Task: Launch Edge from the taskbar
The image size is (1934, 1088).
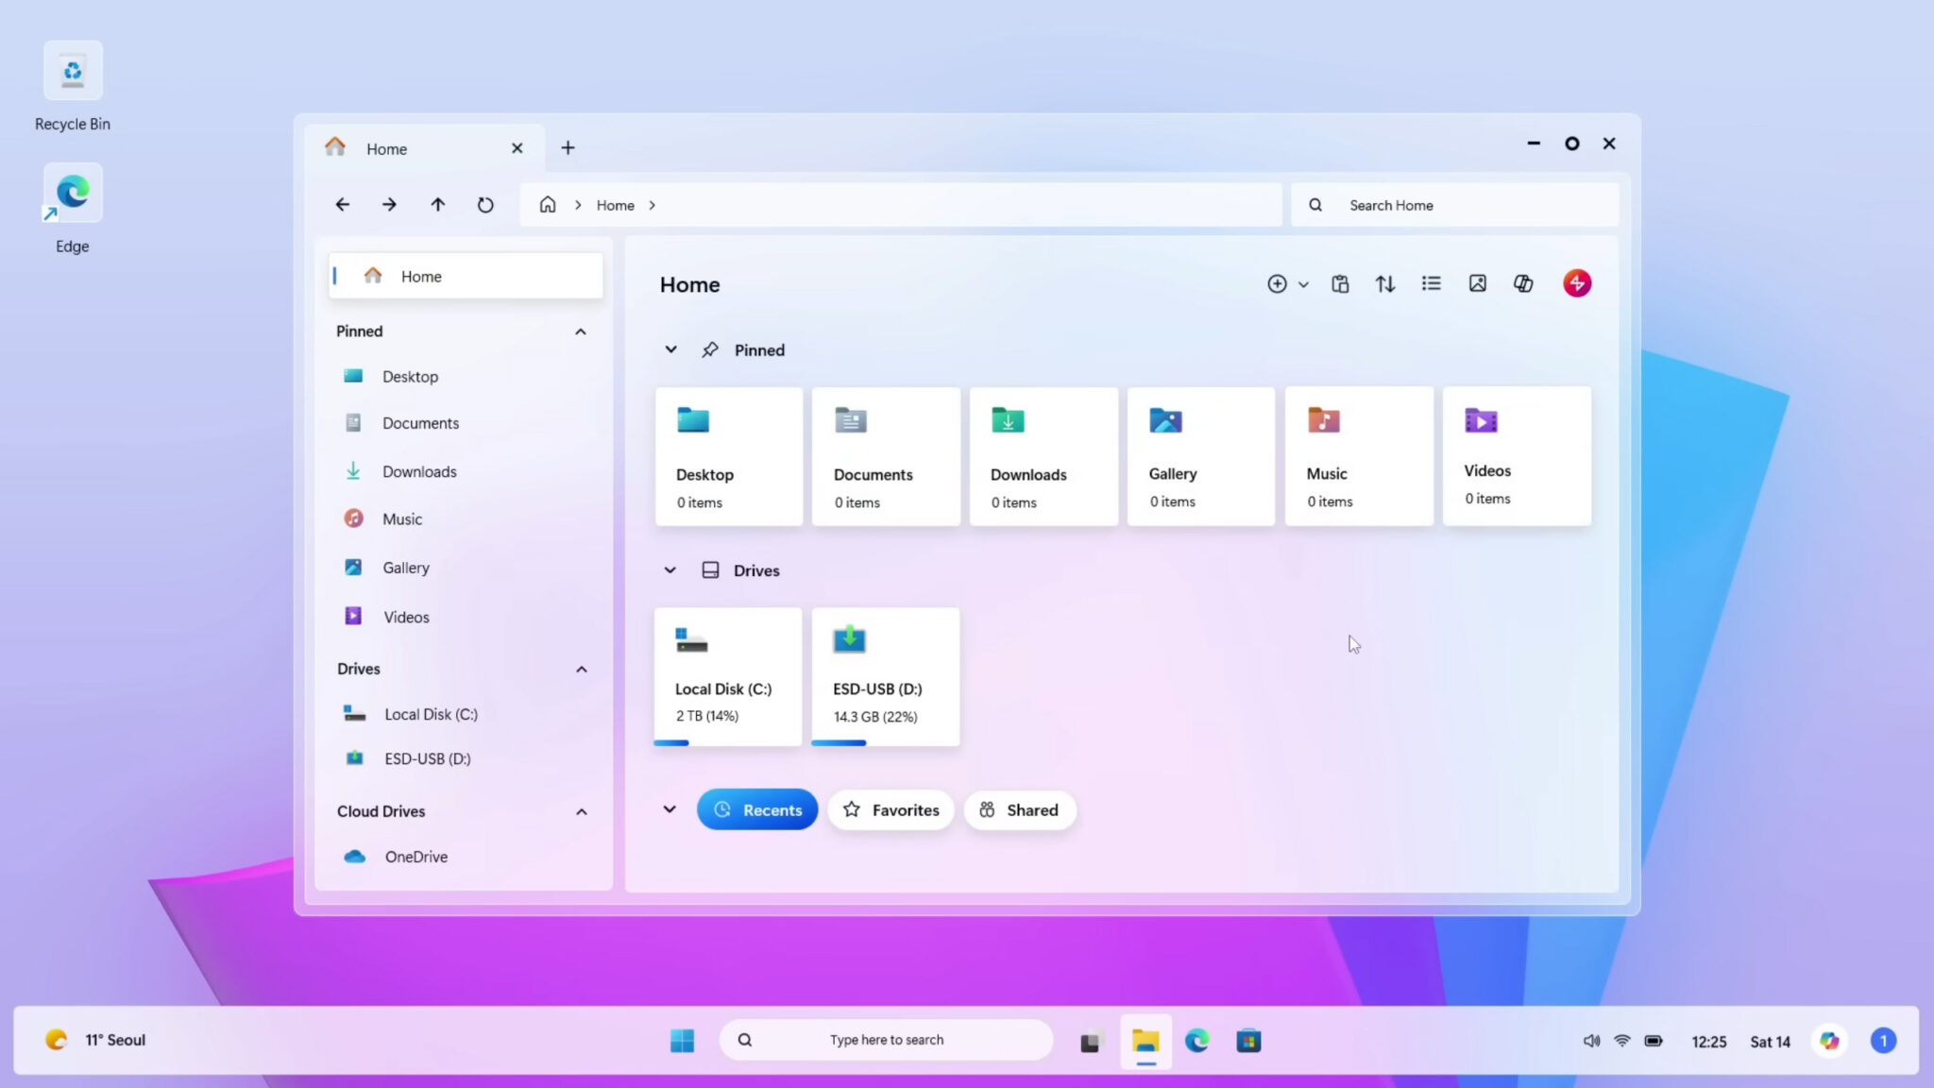Action: (1196, 1040)
